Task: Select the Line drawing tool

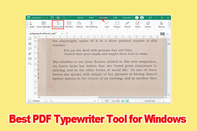Action: pyautogui.click(x=107, y=25)
